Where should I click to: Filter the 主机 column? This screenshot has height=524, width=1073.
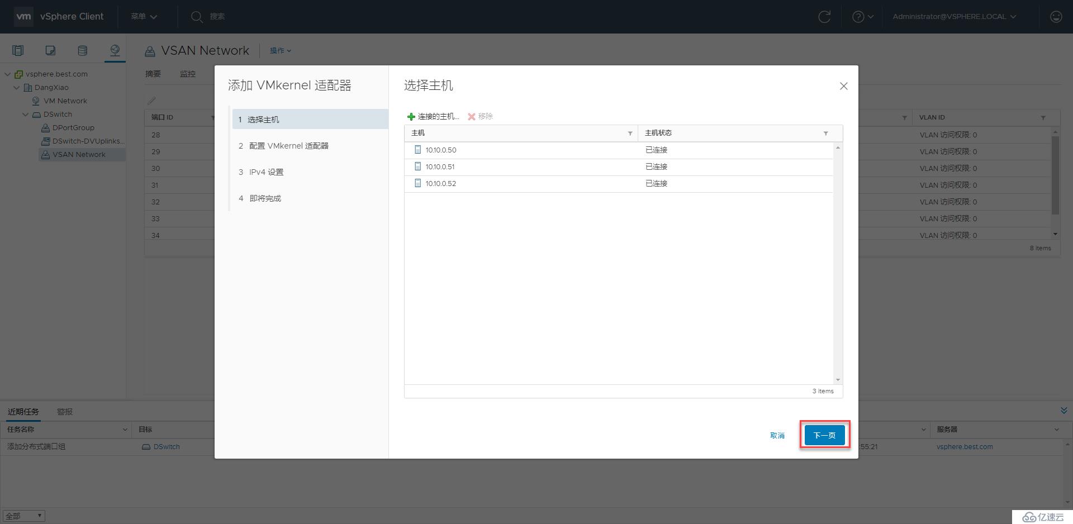click(x=630, y=134)
